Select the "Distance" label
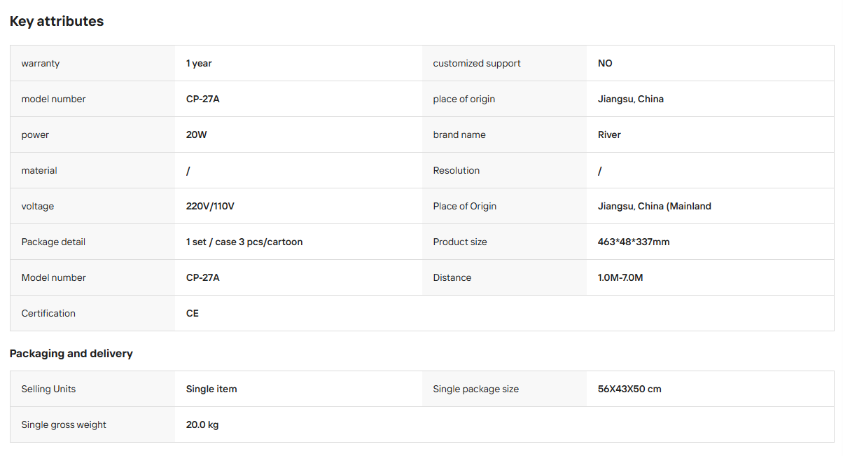Viewport: 843px width, 456px height. [x=452, y=278]
